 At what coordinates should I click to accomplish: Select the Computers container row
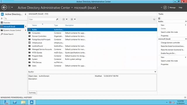92,33
